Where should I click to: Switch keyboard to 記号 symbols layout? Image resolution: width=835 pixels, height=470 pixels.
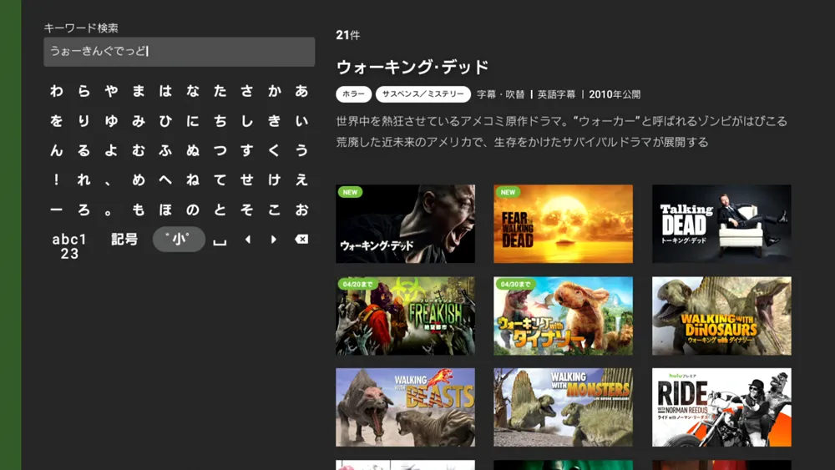[x=124, y=239]
